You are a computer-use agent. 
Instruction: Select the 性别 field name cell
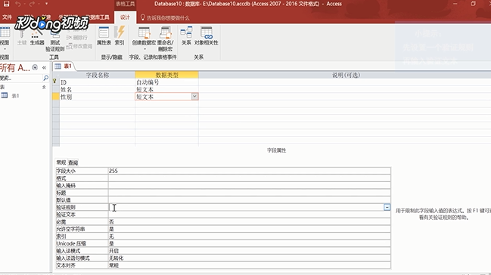98,97
